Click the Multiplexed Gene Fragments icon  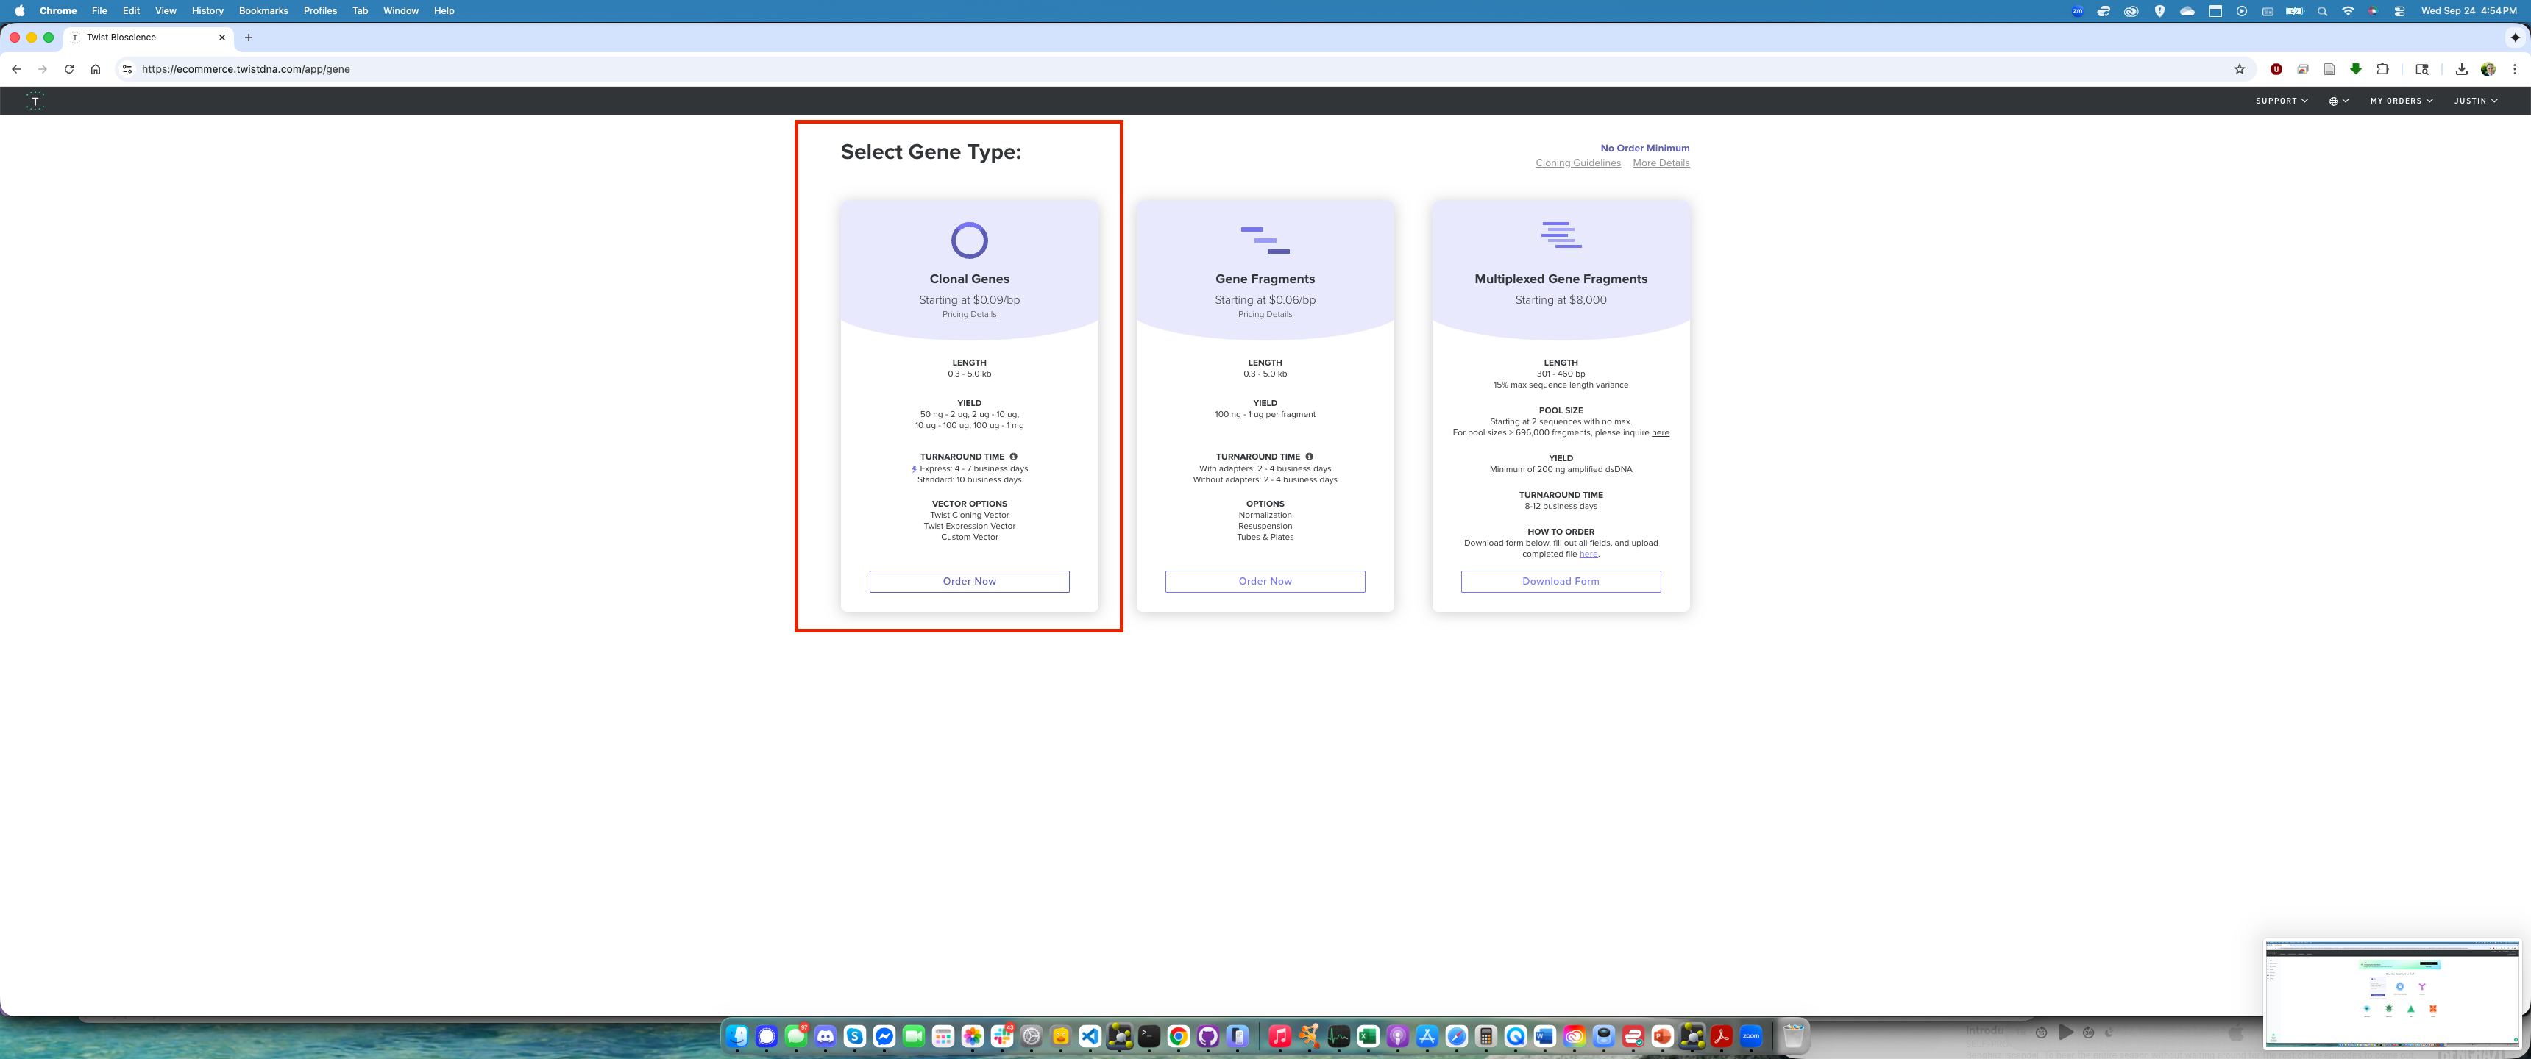click(x=1561, y=235)
